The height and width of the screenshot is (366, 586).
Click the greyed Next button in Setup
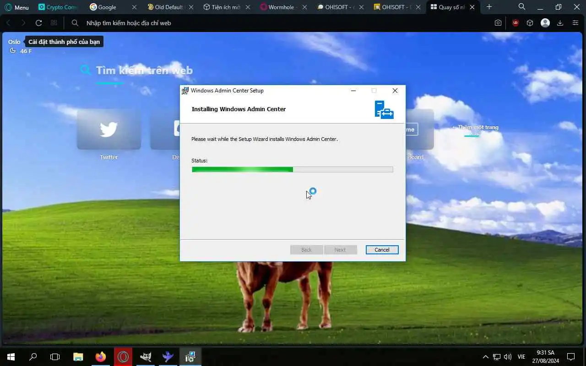pos(340,250)
